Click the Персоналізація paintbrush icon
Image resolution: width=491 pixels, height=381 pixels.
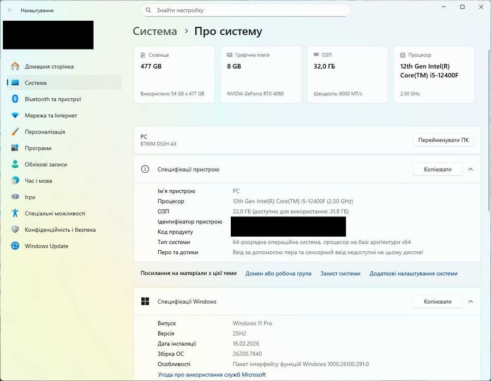click(15, 131)
